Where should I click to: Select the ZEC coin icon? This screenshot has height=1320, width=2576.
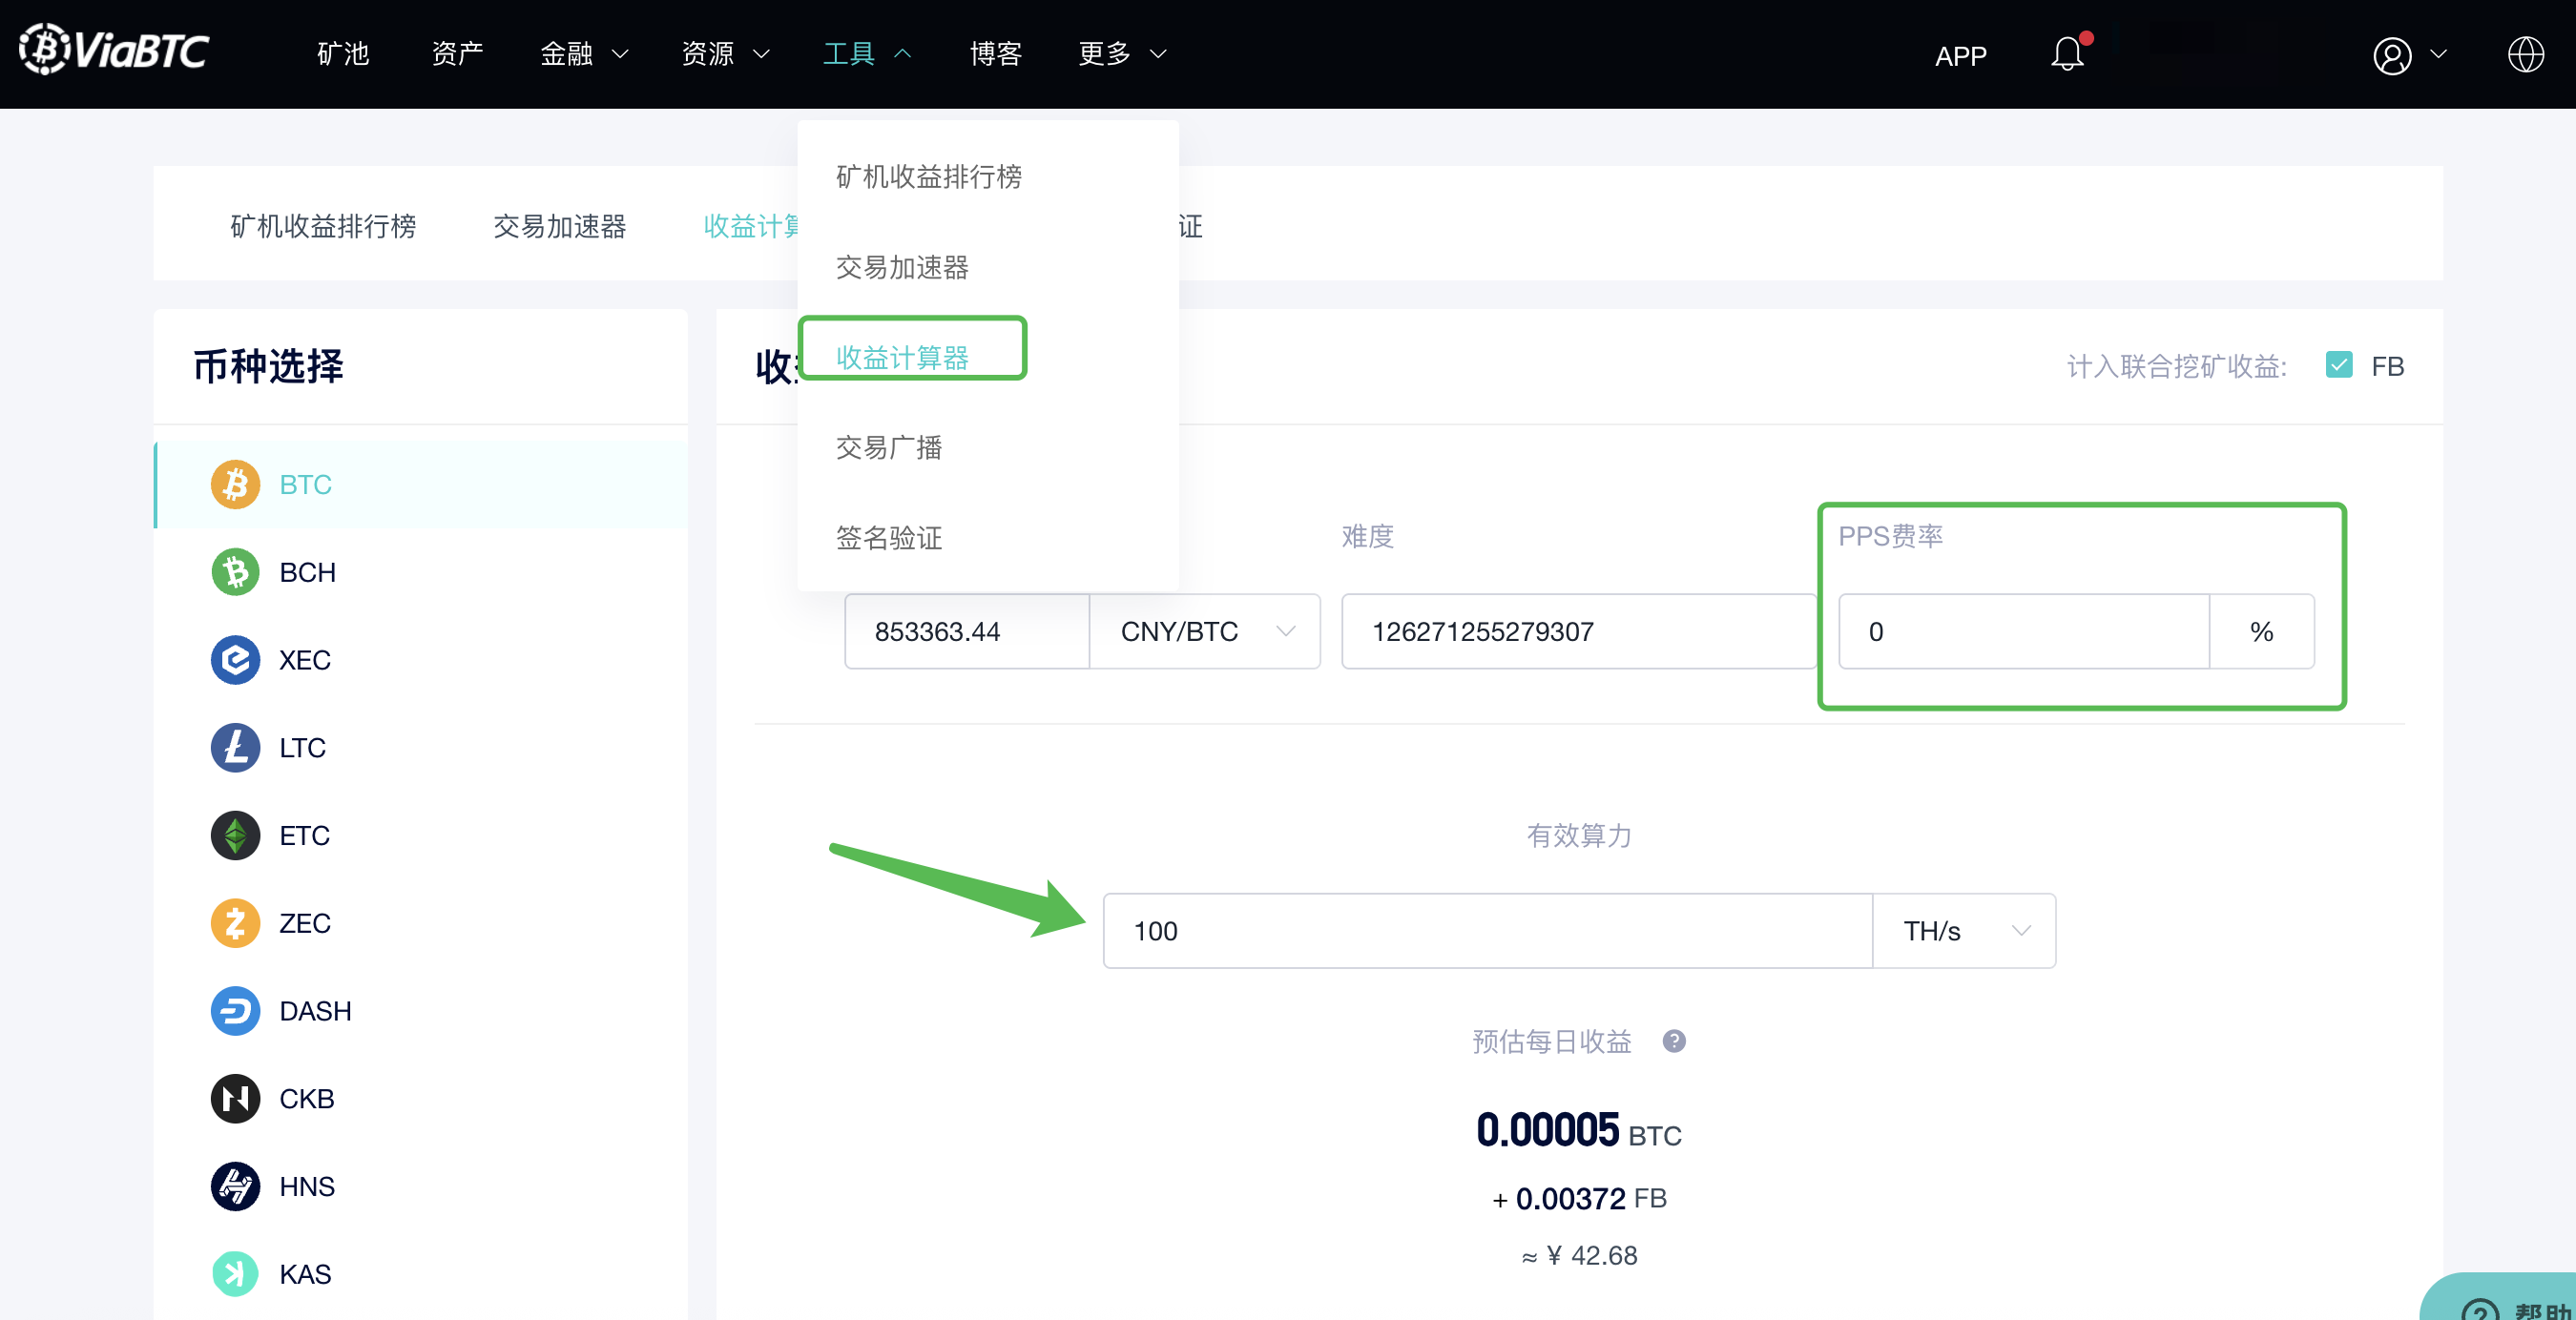(235, 923)
